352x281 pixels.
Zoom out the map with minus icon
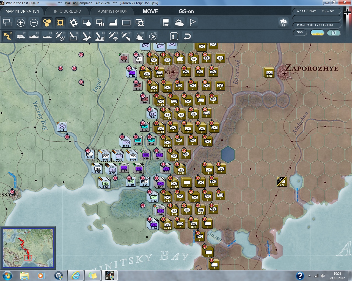[34, 23]
